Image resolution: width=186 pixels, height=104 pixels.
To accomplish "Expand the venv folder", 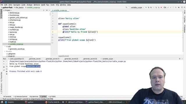I will pyautogui.click(x=5, y=51).
